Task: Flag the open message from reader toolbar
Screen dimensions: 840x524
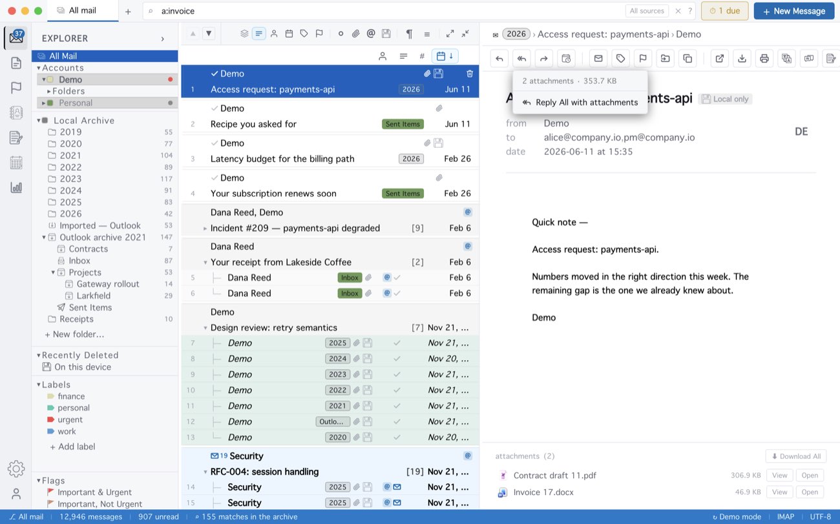Action: 642,59
